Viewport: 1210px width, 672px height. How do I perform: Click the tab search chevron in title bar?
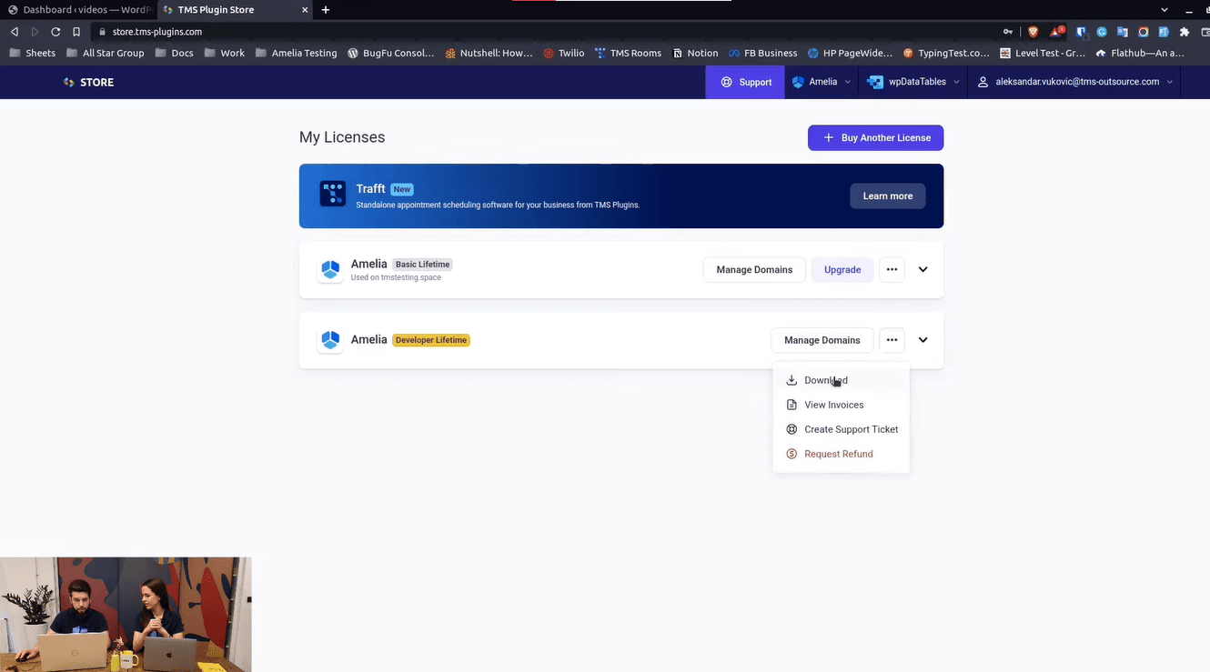coord(1164,10)
